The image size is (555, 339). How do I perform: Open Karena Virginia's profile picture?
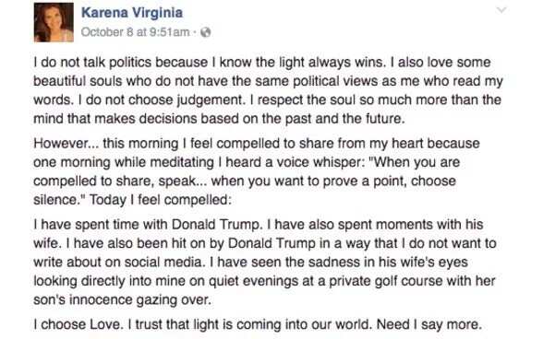(x=54, y=22)
